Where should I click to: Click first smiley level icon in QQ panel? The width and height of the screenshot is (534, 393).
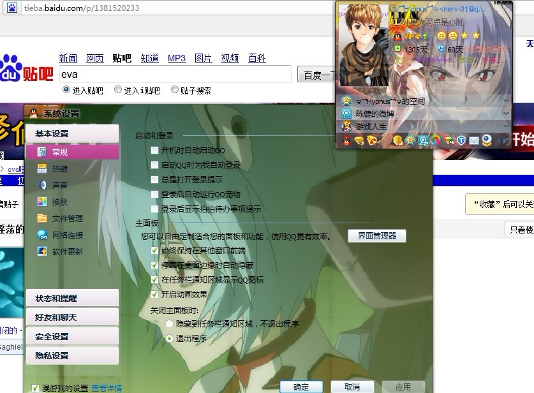click(441, 36)
